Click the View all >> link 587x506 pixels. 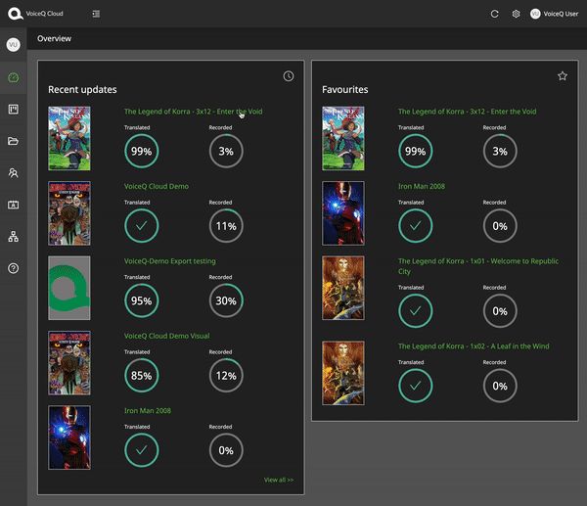click(279, 480)
